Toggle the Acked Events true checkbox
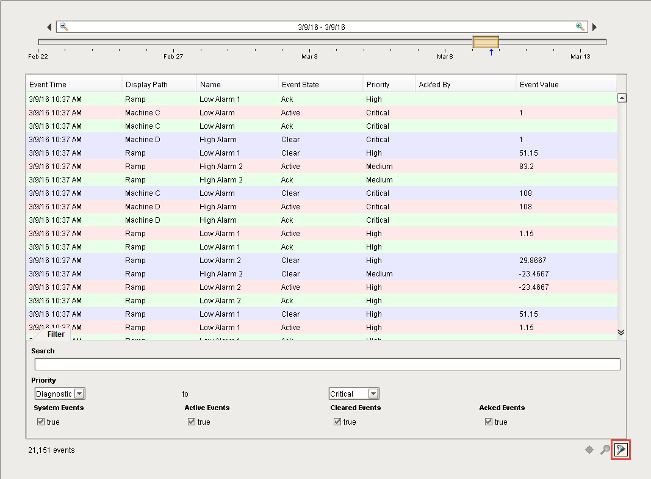Viewport: 651px width, 479px height. [x=489, y=421]
